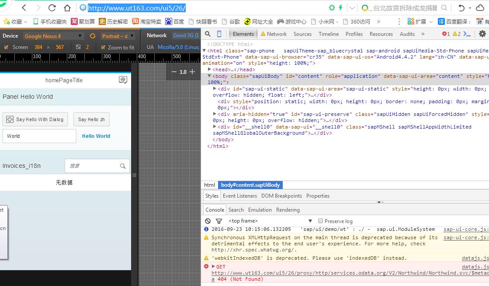Switch to the Timeline tab
This screenshot has width=489, height=286.
(328, 34)
